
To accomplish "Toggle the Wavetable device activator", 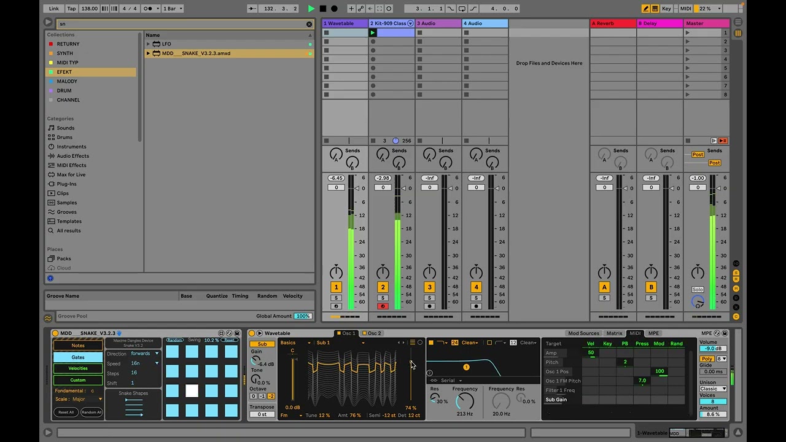I will [x=251, y=333].
